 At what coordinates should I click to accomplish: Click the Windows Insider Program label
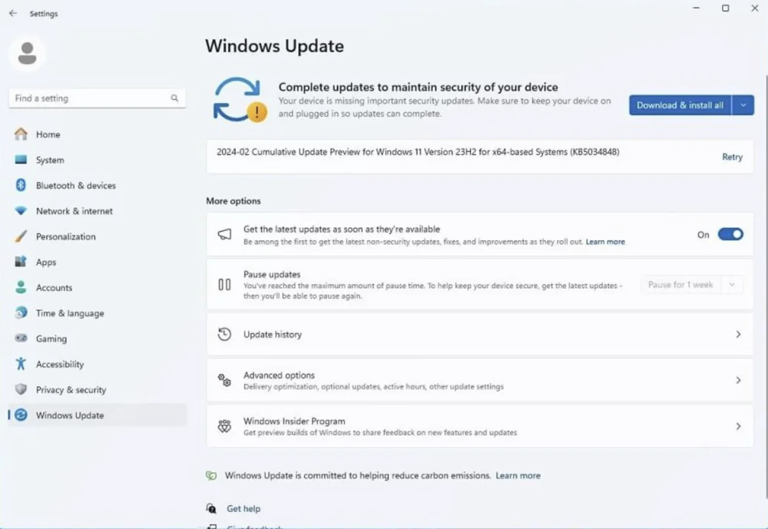tap(294, 422)
